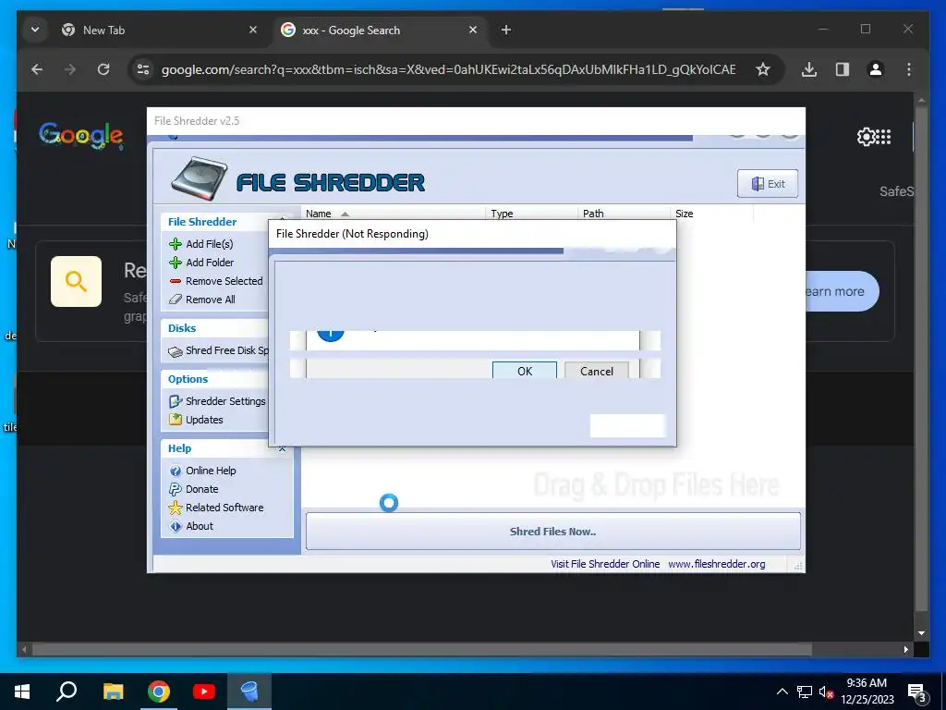Reload the Google Search page

point(103,69)
